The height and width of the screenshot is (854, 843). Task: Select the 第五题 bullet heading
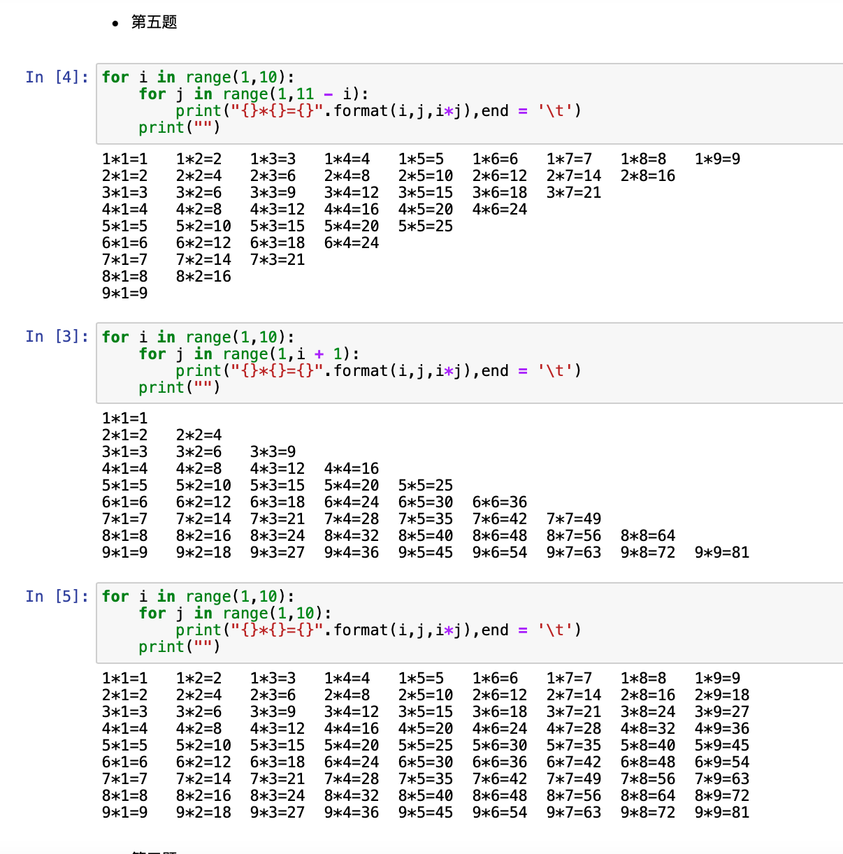coord(153,22)
